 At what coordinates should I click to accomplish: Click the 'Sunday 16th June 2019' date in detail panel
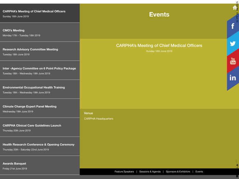[159, 51]
